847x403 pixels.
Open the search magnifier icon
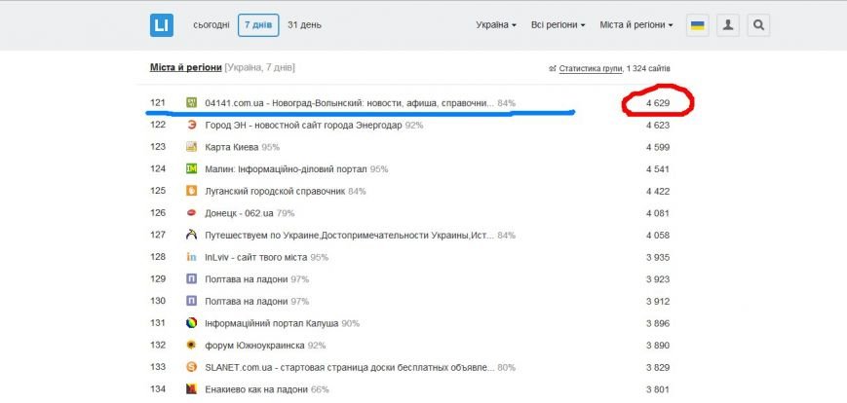click(758, 25)
